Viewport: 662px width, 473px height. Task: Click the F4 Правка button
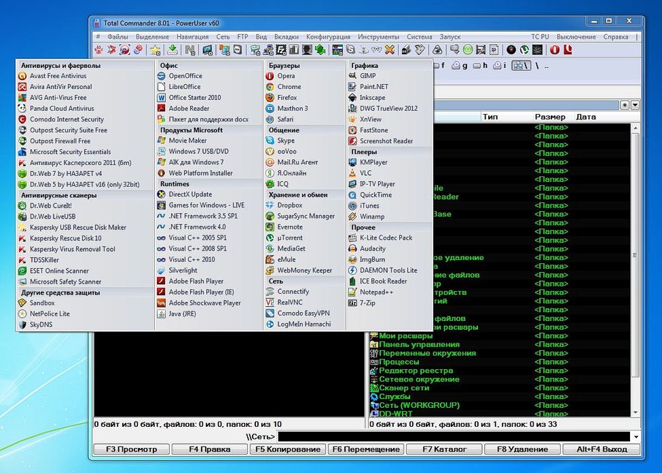coord(209,449)
